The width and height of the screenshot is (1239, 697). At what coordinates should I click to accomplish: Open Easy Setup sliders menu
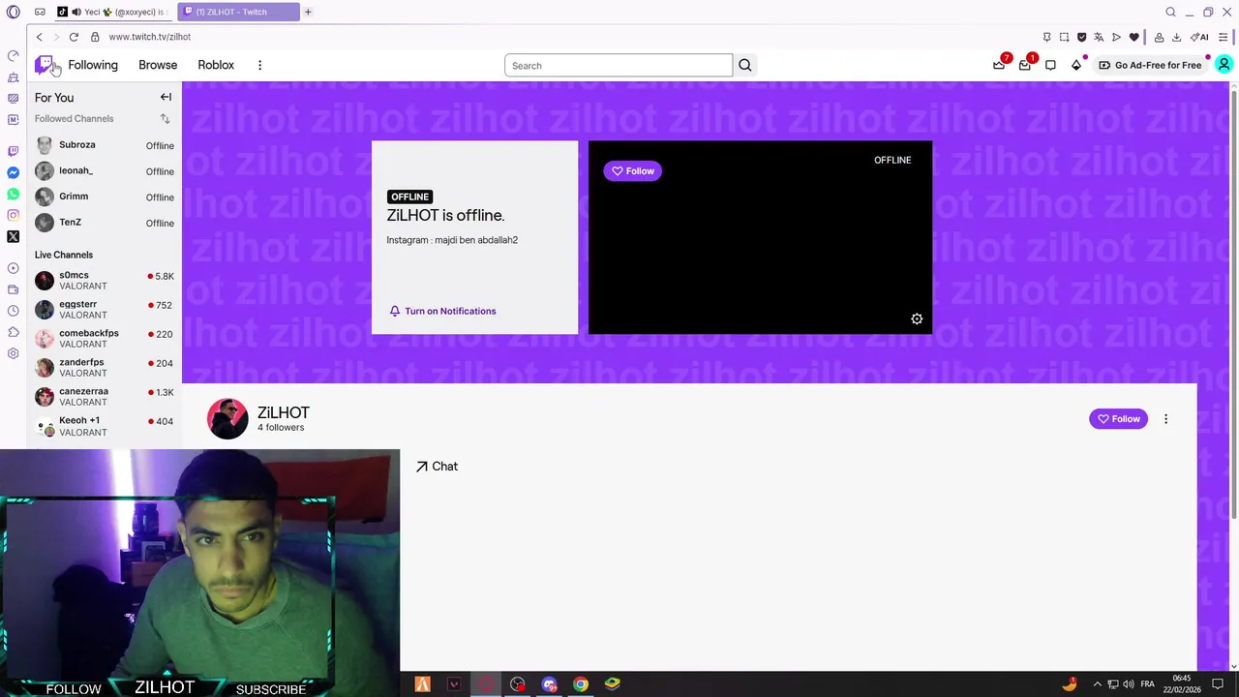coord(1224,37)
